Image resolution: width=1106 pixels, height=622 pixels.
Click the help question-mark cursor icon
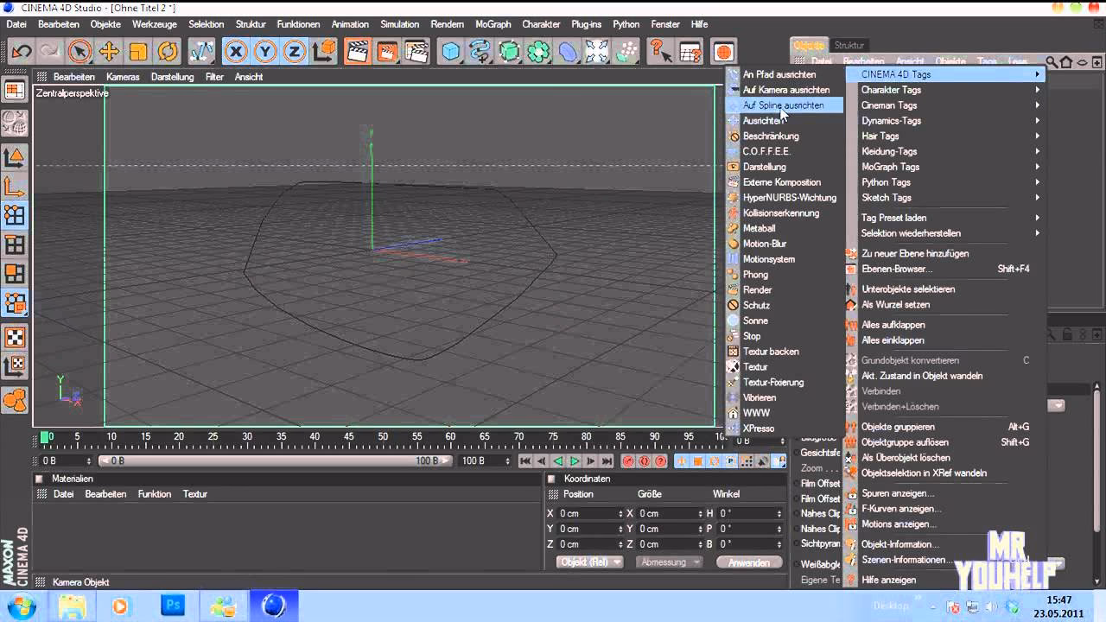pyautogui.click(x=660, y=52)
